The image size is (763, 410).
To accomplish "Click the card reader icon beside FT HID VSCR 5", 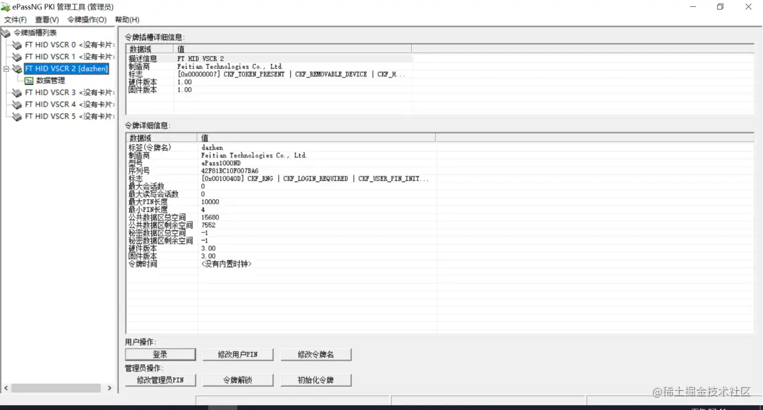I will point(17,116).
